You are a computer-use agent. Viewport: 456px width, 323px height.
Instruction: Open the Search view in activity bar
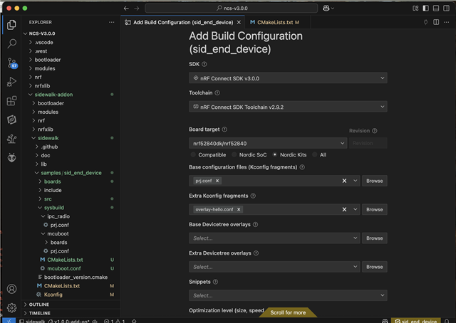[x=11, y=43]
